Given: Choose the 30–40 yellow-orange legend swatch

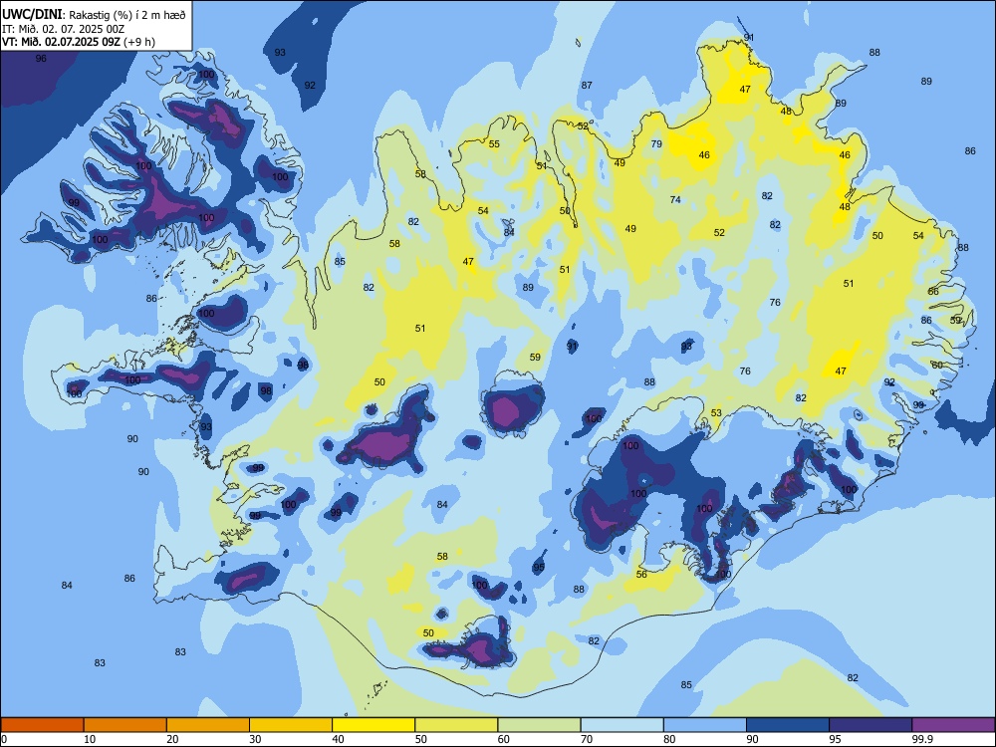Looking at the screenshot, I should 291,725.
